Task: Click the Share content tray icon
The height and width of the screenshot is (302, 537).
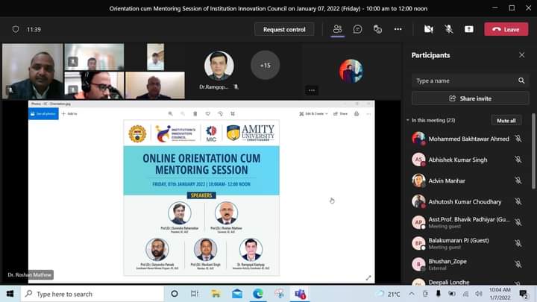Action: [x=469, y=29]
